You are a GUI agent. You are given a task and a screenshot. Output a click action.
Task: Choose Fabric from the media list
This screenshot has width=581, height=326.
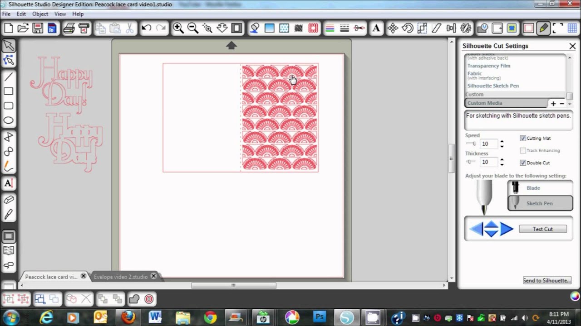point(475,73)
